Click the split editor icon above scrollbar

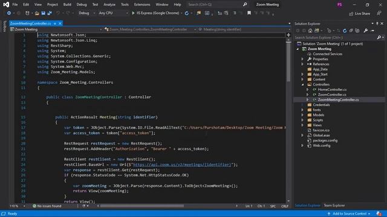[x=288, y=35]
